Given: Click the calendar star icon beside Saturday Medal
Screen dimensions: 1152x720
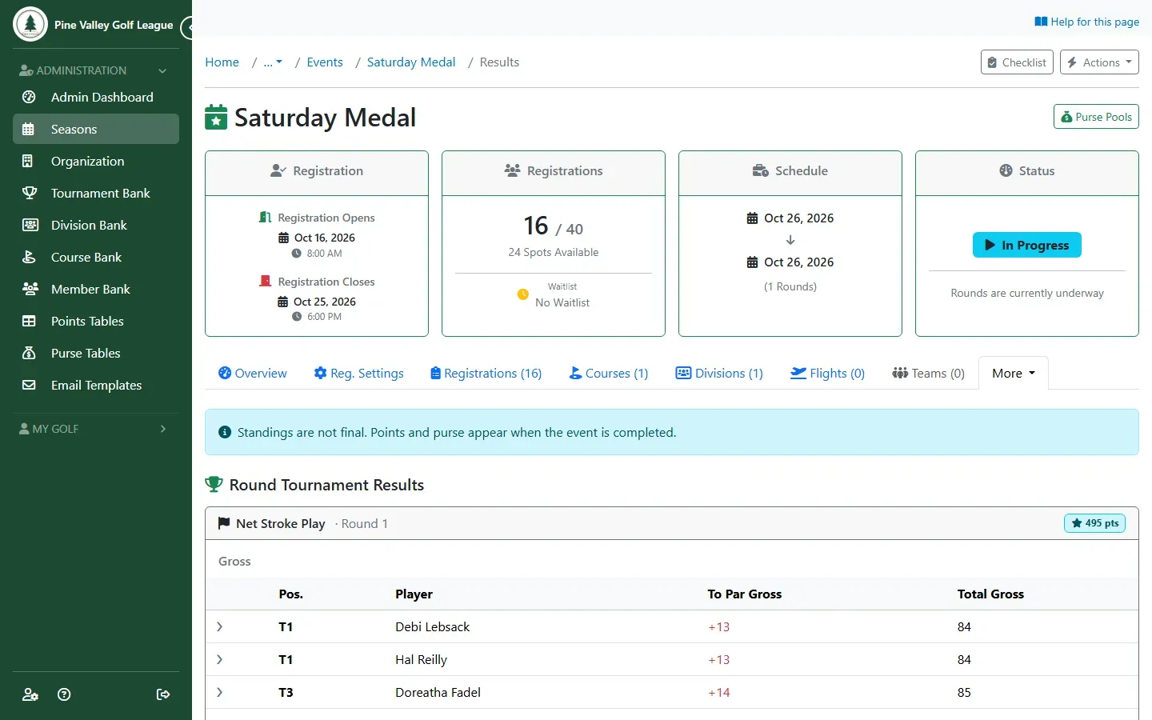Looking at the screenshot, I should [216, 117].
